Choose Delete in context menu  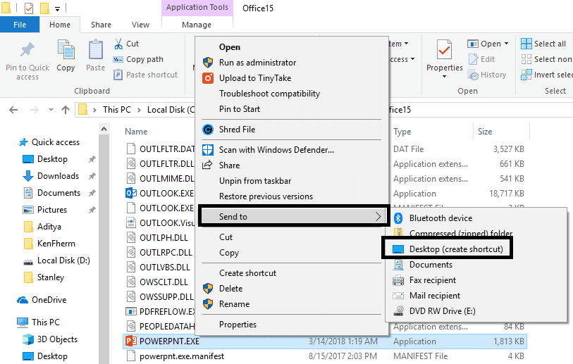(x=230, y=289)
